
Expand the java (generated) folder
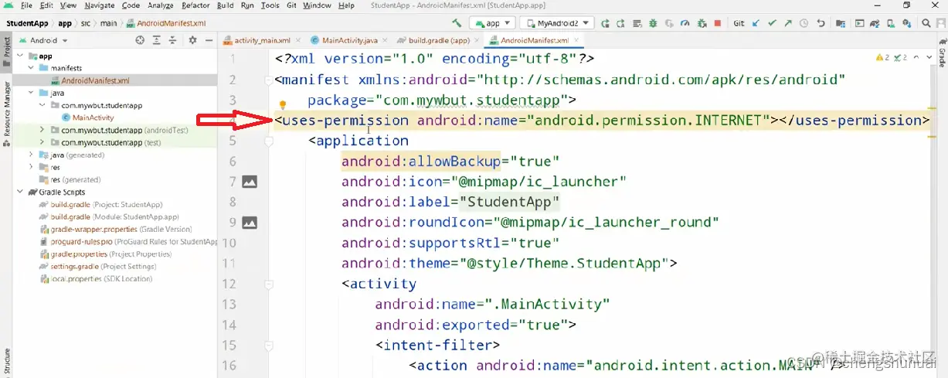(32, 155)
